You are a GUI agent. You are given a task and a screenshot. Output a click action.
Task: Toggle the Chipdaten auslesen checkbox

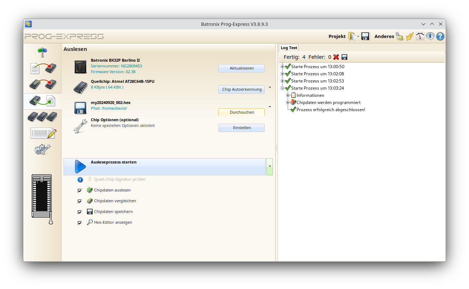[x=80, y=190]
